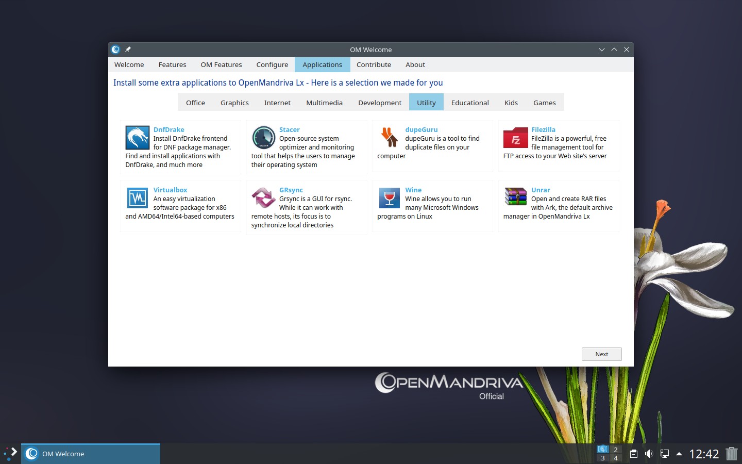The image size is (742, 464).
Task: Click the dupeGuru title link
Action: tap(421, 130)
